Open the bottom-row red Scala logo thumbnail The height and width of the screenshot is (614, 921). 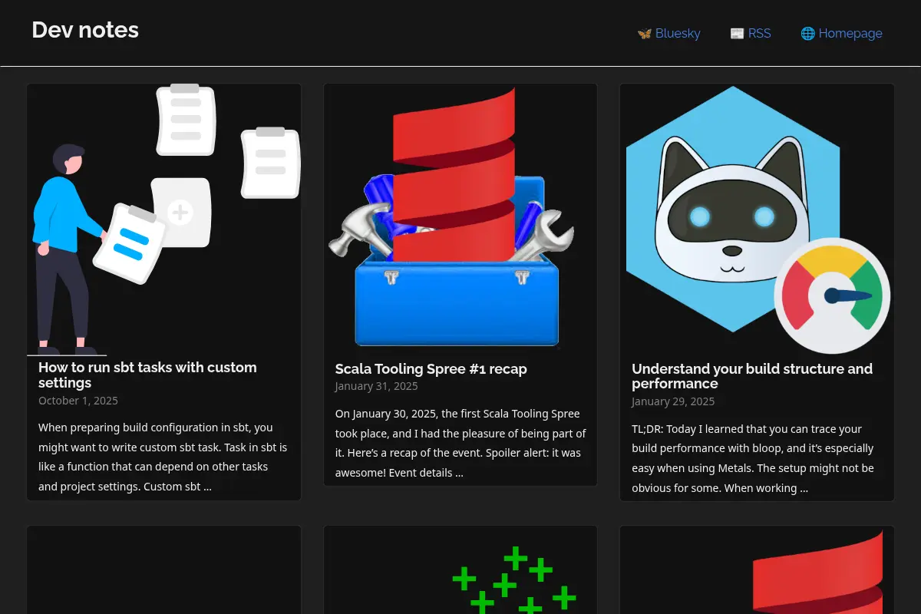point(757,570)
